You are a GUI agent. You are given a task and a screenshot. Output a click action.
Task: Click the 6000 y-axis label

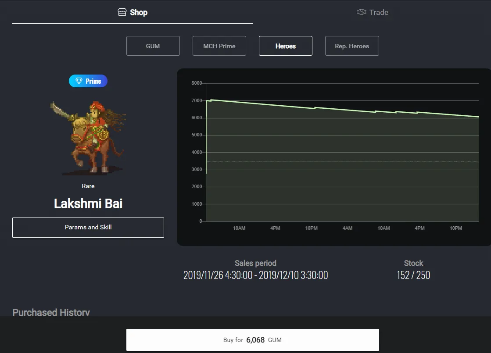[x=197, y=118]
